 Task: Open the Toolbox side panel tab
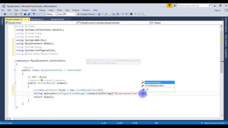point(2,21)
